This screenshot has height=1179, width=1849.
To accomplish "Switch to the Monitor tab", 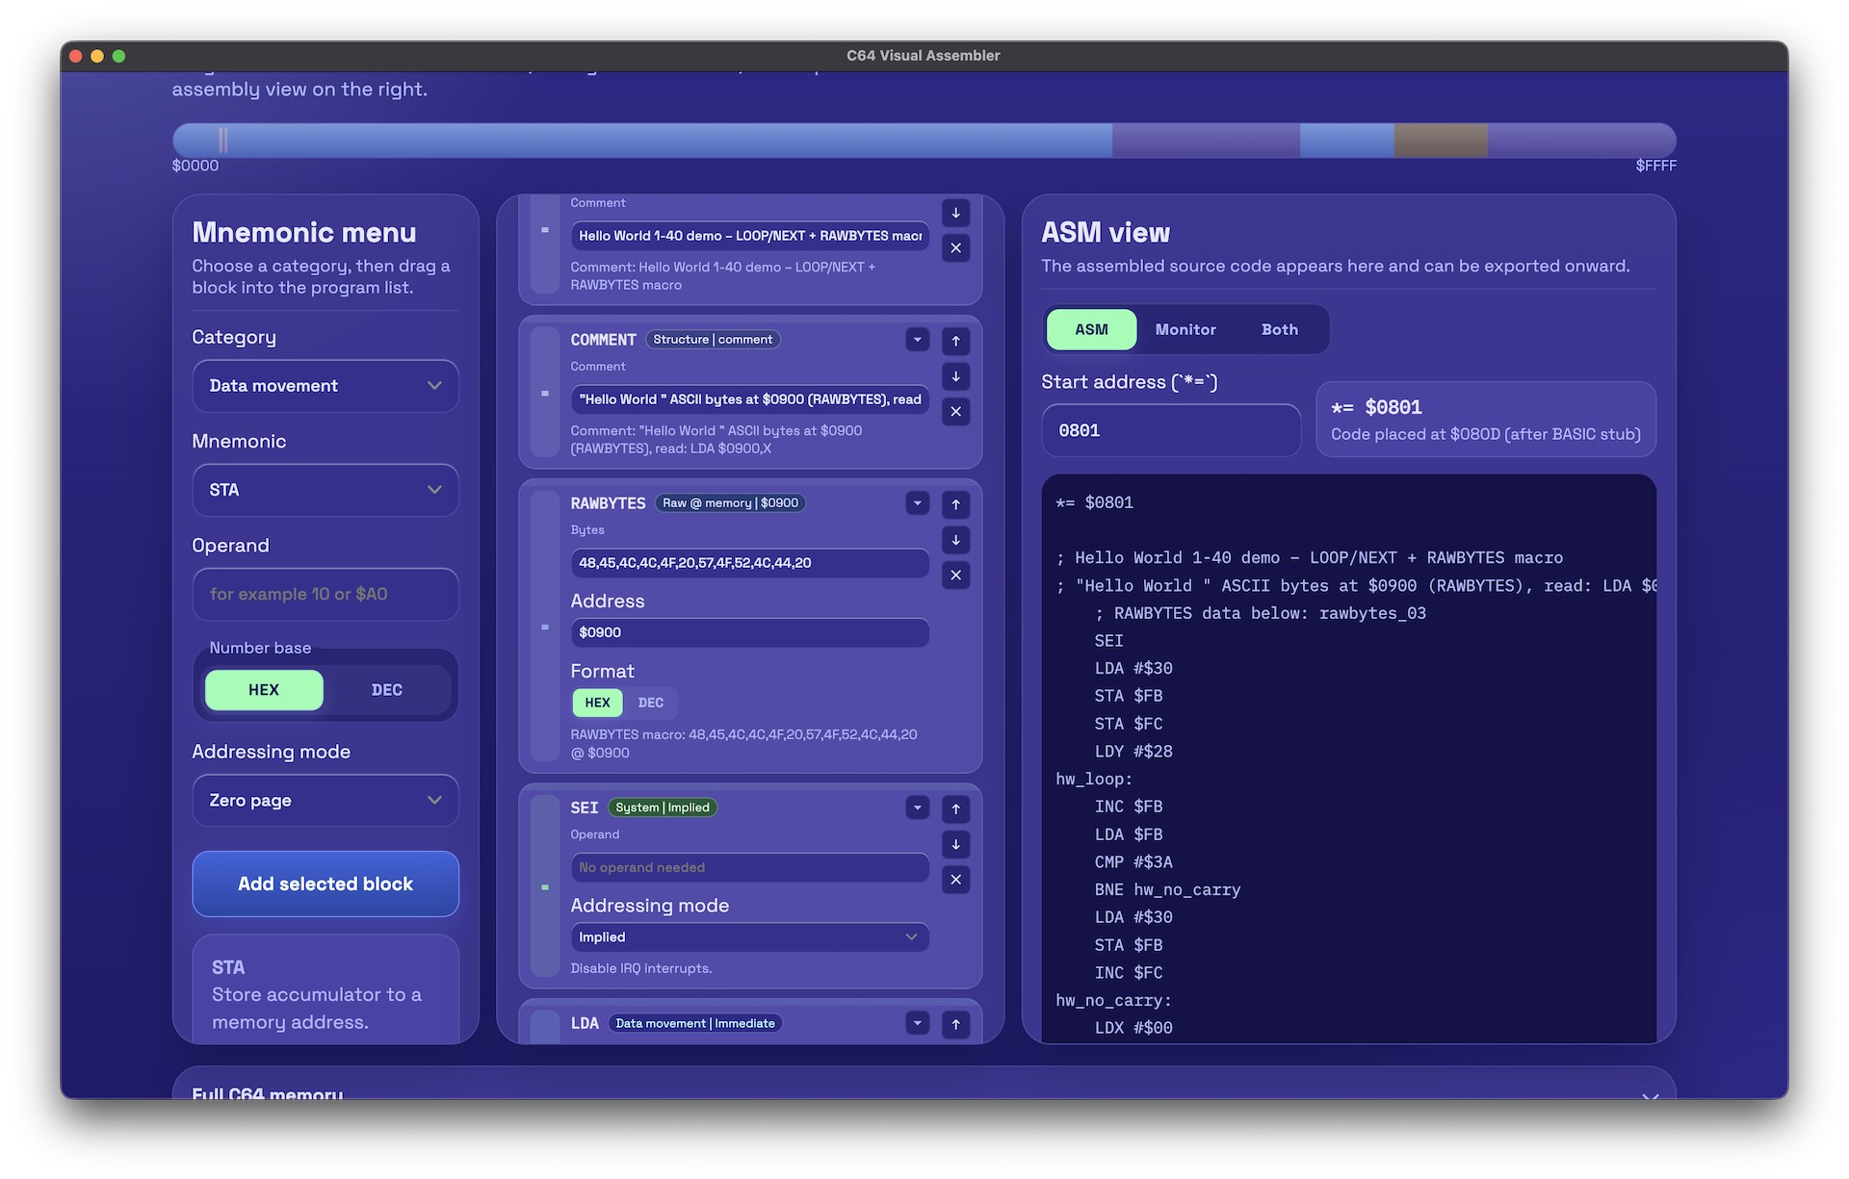I will click(1185, 329).
